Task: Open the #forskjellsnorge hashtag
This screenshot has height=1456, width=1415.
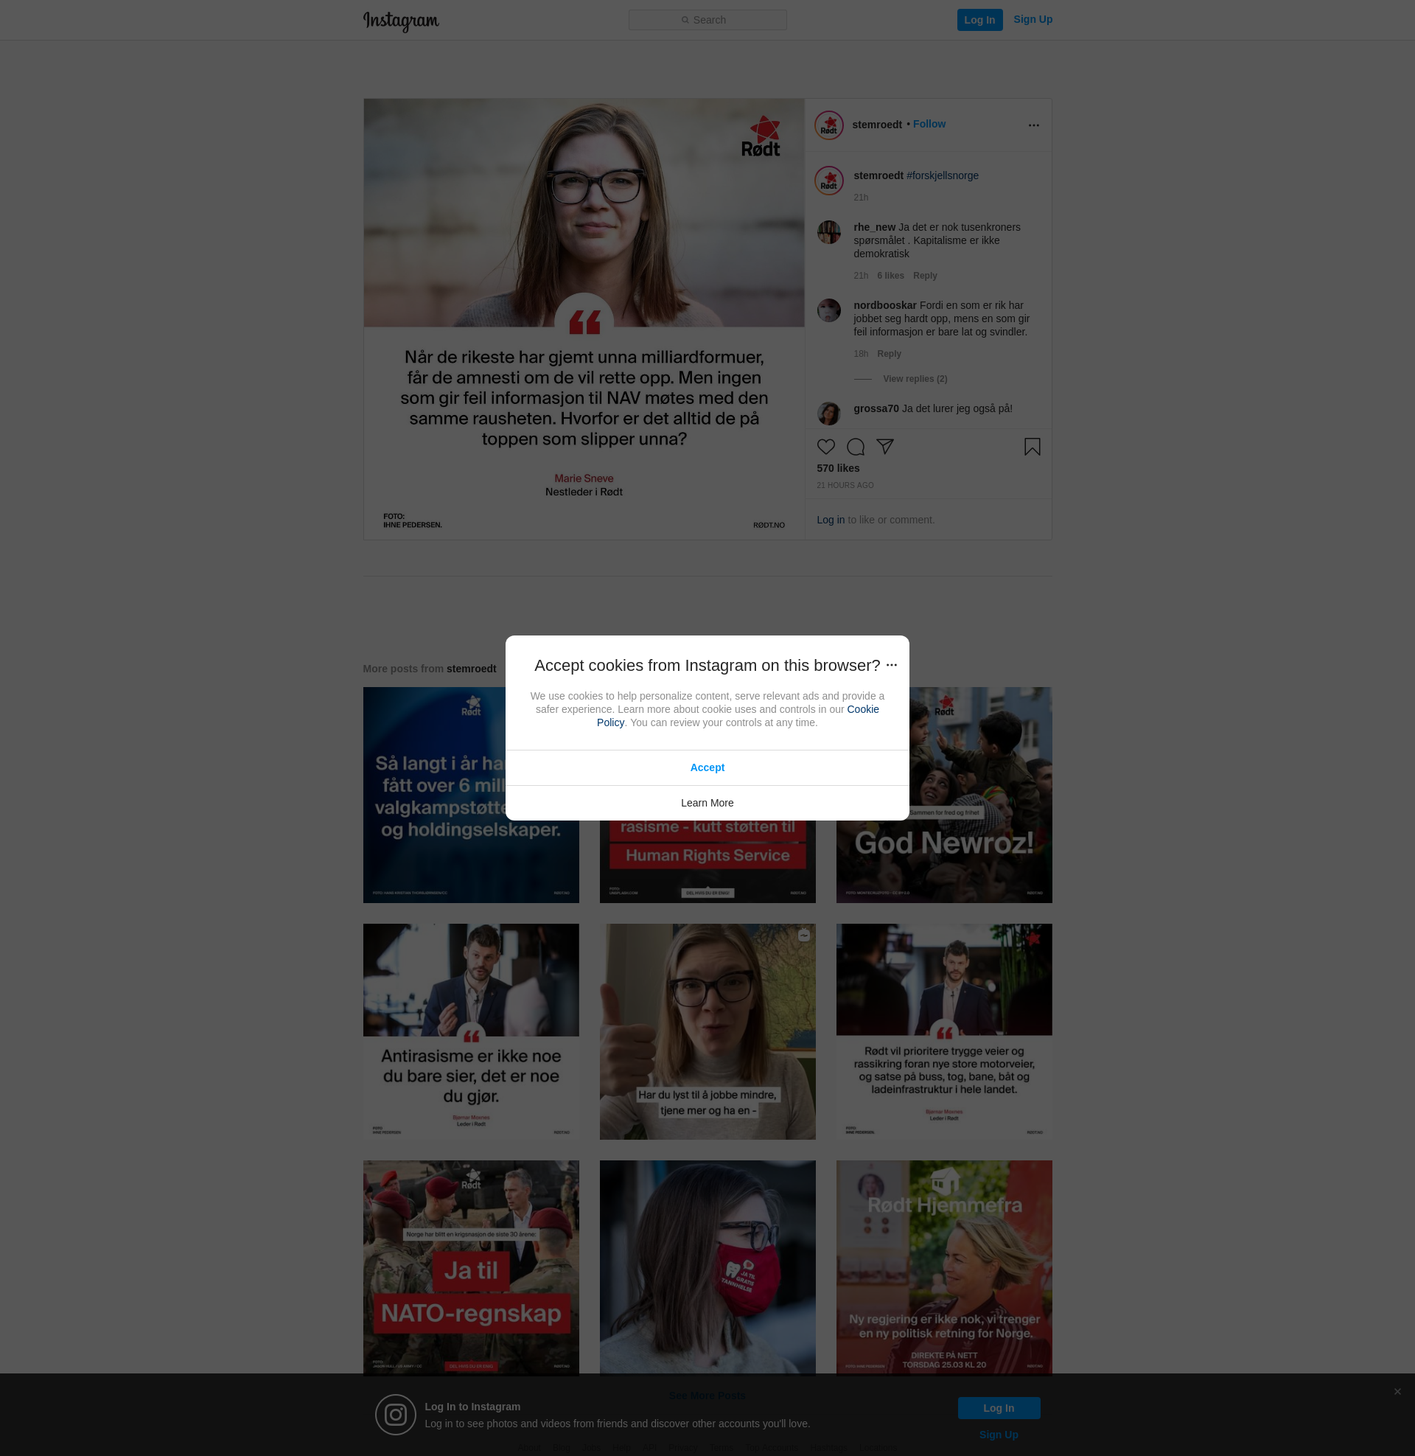Action: [x=942, y=175]
